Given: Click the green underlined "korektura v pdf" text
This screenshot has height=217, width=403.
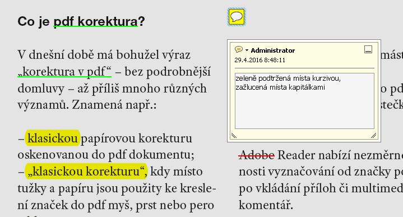Looking at the screenshot, I should point(64,71).
